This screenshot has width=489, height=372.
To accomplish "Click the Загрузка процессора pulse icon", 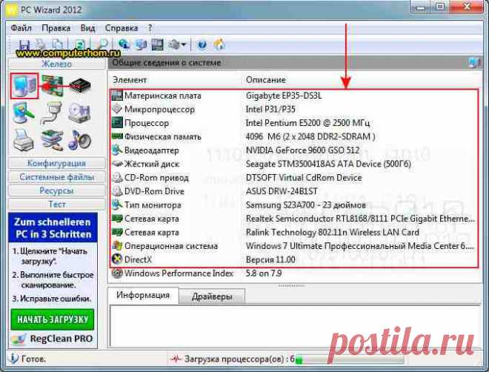I will pyautogui.click(x=176, y=359).
